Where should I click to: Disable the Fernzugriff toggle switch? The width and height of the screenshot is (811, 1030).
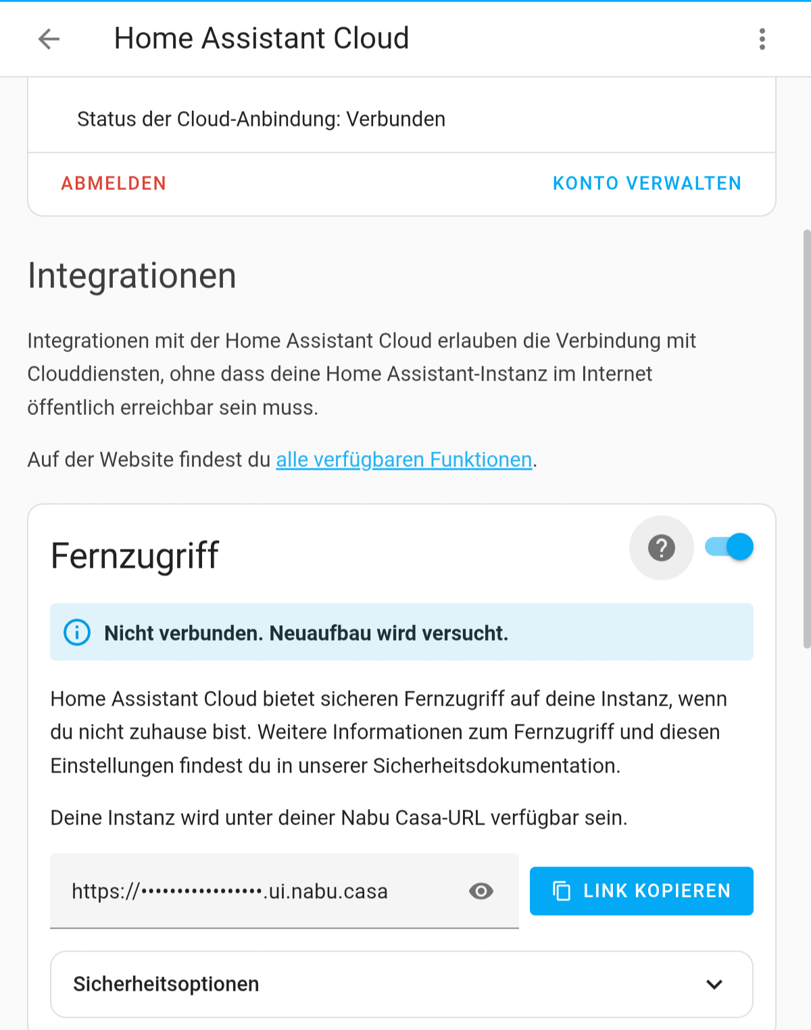pos(729,547)
